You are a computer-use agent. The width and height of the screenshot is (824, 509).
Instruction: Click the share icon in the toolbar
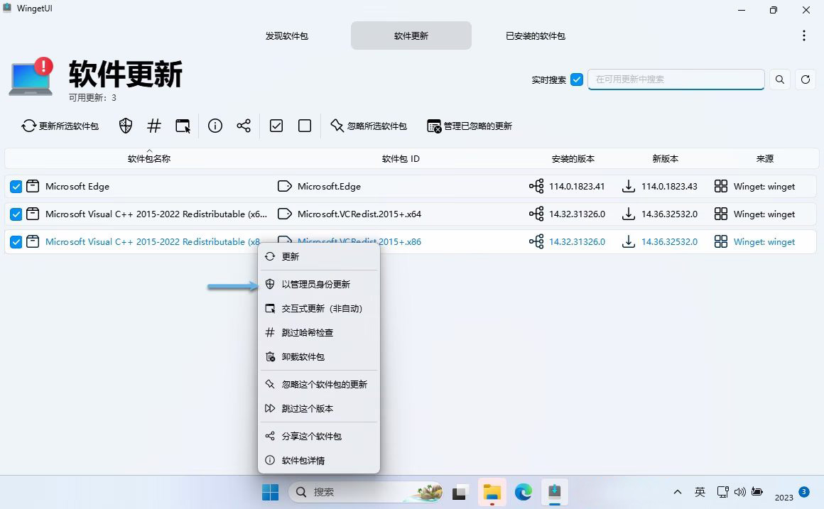(x=244, y=126)
